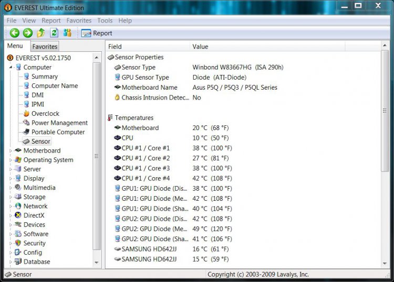Screen dimensions: 394x282
Task: Click scroll-down arrow of the tree pane
Action: tap(97, 262)
